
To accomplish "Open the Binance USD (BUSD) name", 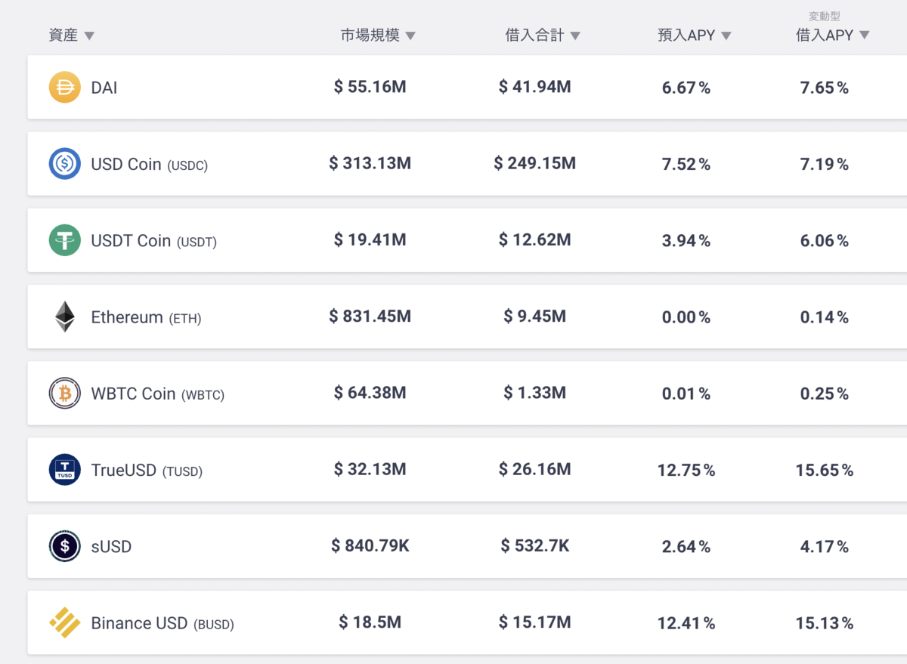I will [x=163, y=623].
